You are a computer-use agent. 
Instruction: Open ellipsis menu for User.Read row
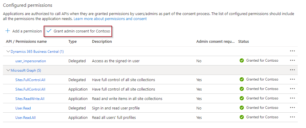(292, 108)
